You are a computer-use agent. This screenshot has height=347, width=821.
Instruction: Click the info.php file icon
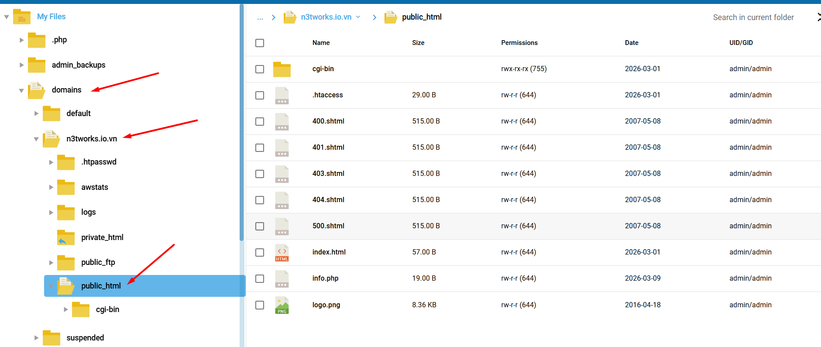click(282, 278)
